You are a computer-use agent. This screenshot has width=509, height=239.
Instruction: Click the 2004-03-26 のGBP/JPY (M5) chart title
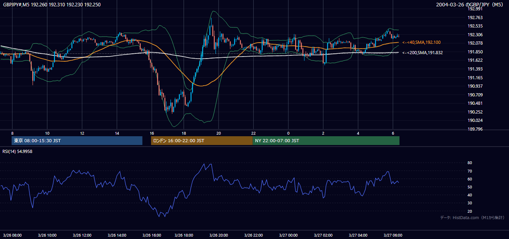(x=470, y=4)
